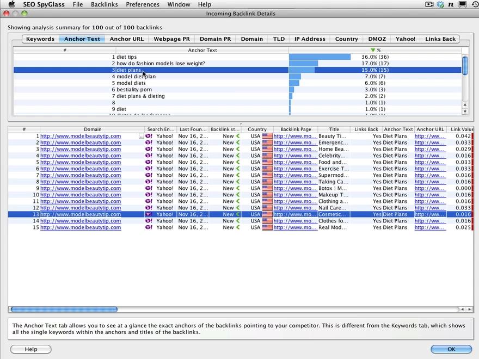
Task: Select 'how do fashion models lose weight?' row
Action: pyautogui.click(x=237, y=63)
